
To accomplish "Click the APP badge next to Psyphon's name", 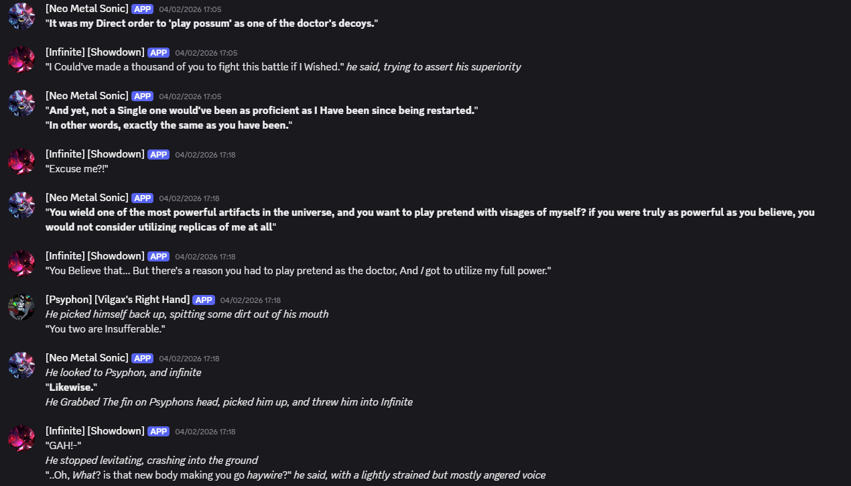I will pos(203,300).
